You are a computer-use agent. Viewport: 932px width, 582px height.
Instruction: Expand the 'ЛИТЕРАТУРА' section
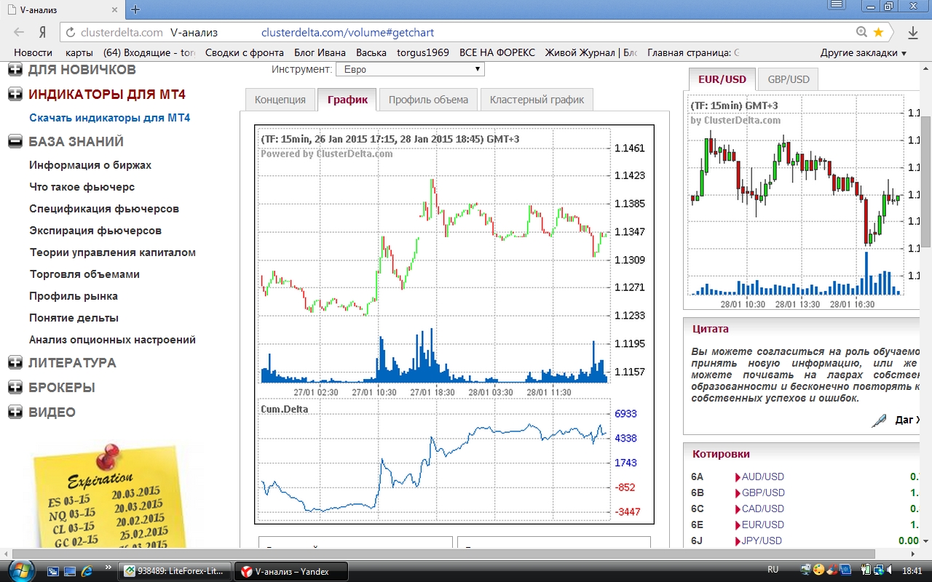(x=15, y=362)
